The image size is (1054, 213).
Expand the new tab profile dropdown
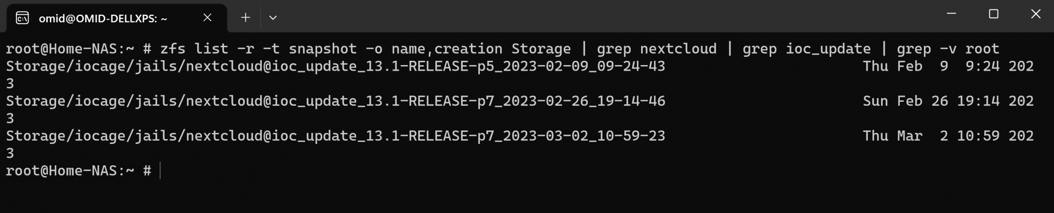coord(273,18)
